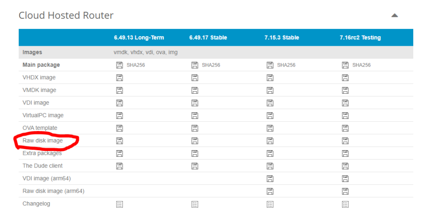Click the OVA template row label
This screenshot has height=221, width=434.
[40, 128]
